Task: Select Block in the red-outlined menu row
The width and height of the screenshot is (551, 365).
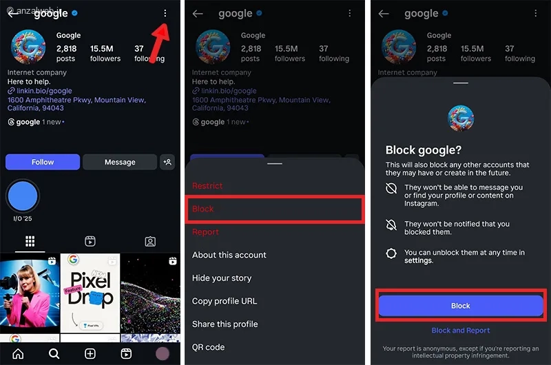Action: click(x=275, y=209)
